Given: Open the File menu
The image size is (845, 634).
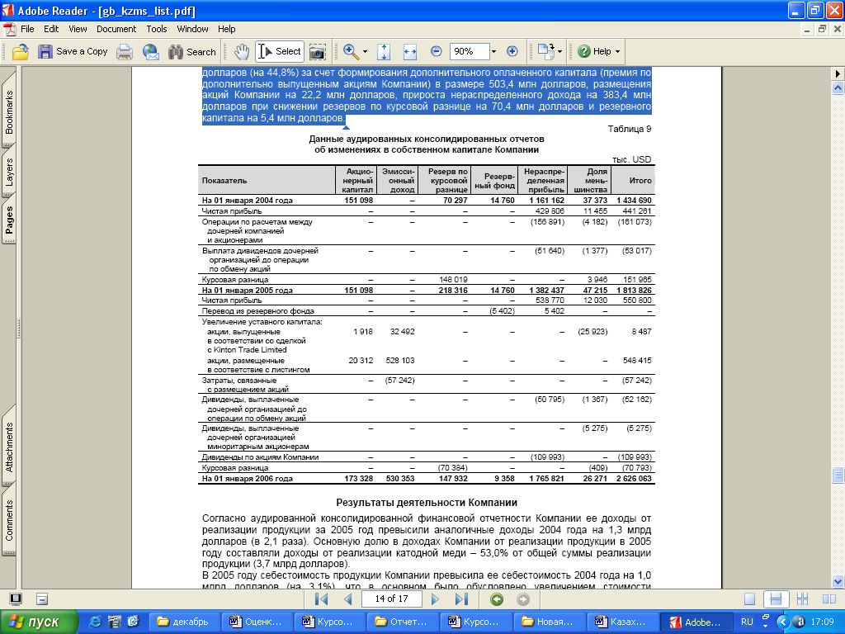Looking at the screenshot, I should (27, 29).
